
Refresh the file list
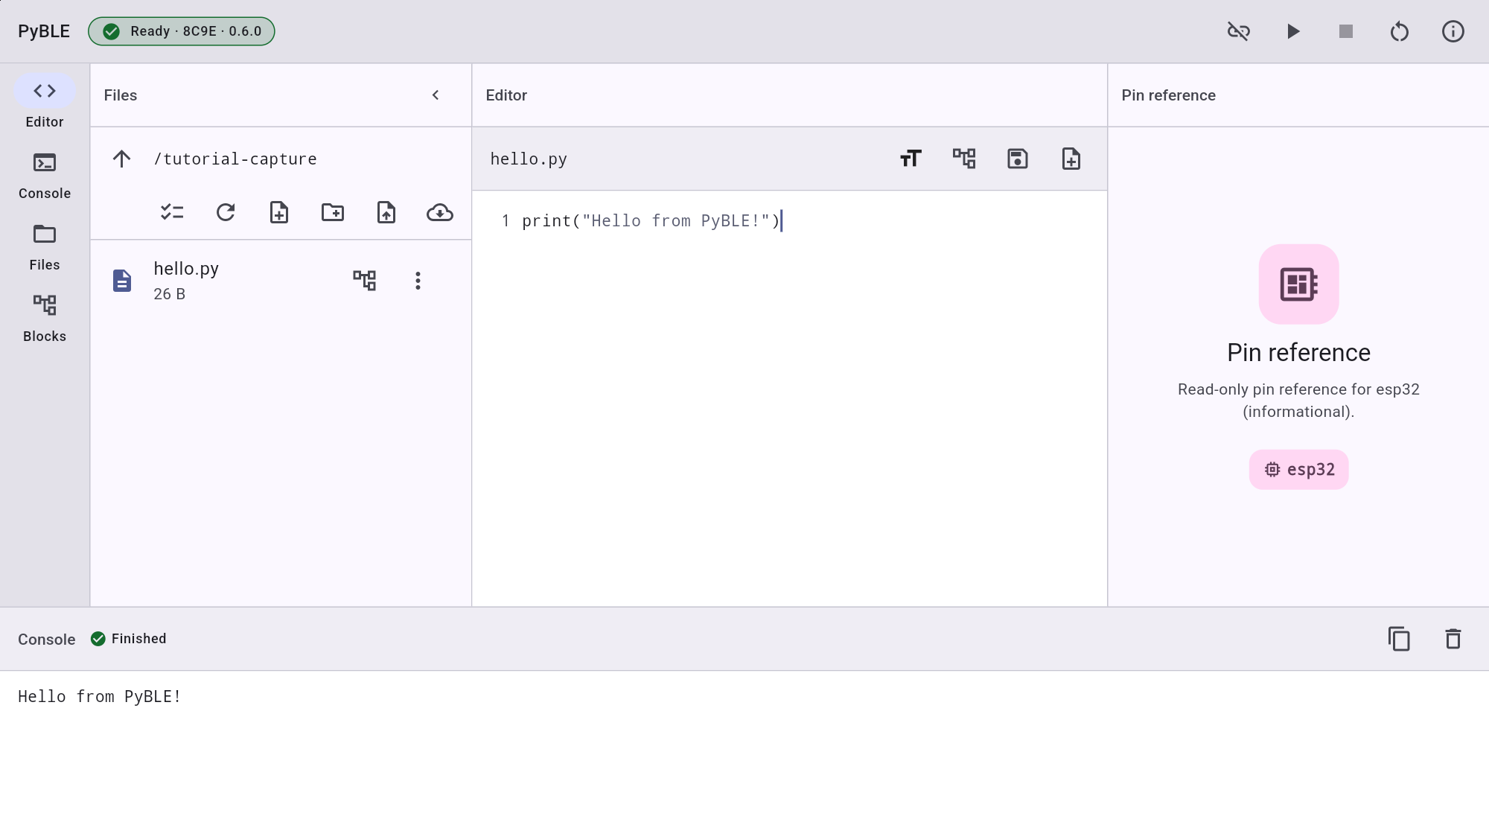(x=226, y=212)
